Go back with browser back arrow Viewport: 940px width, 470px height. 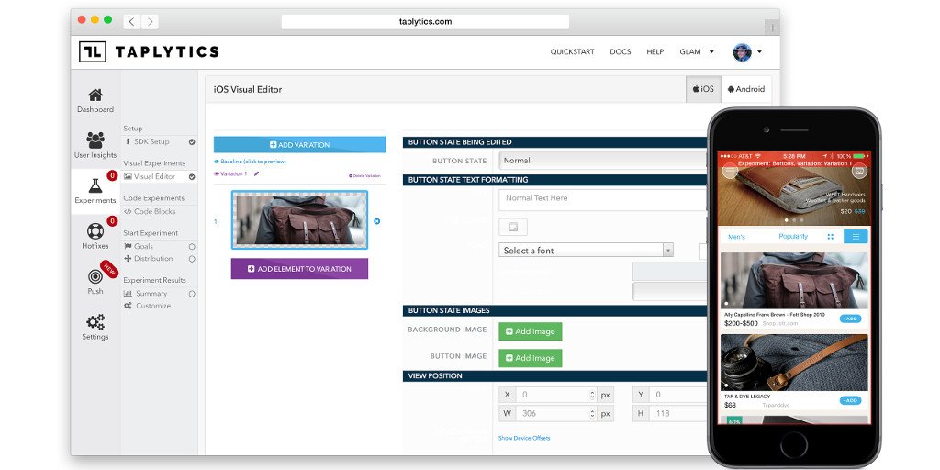coord(132,22)
